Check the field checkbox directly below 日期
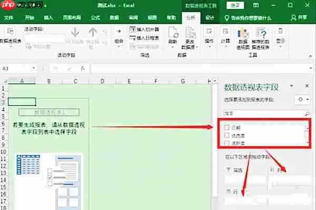 click(226, 135)
